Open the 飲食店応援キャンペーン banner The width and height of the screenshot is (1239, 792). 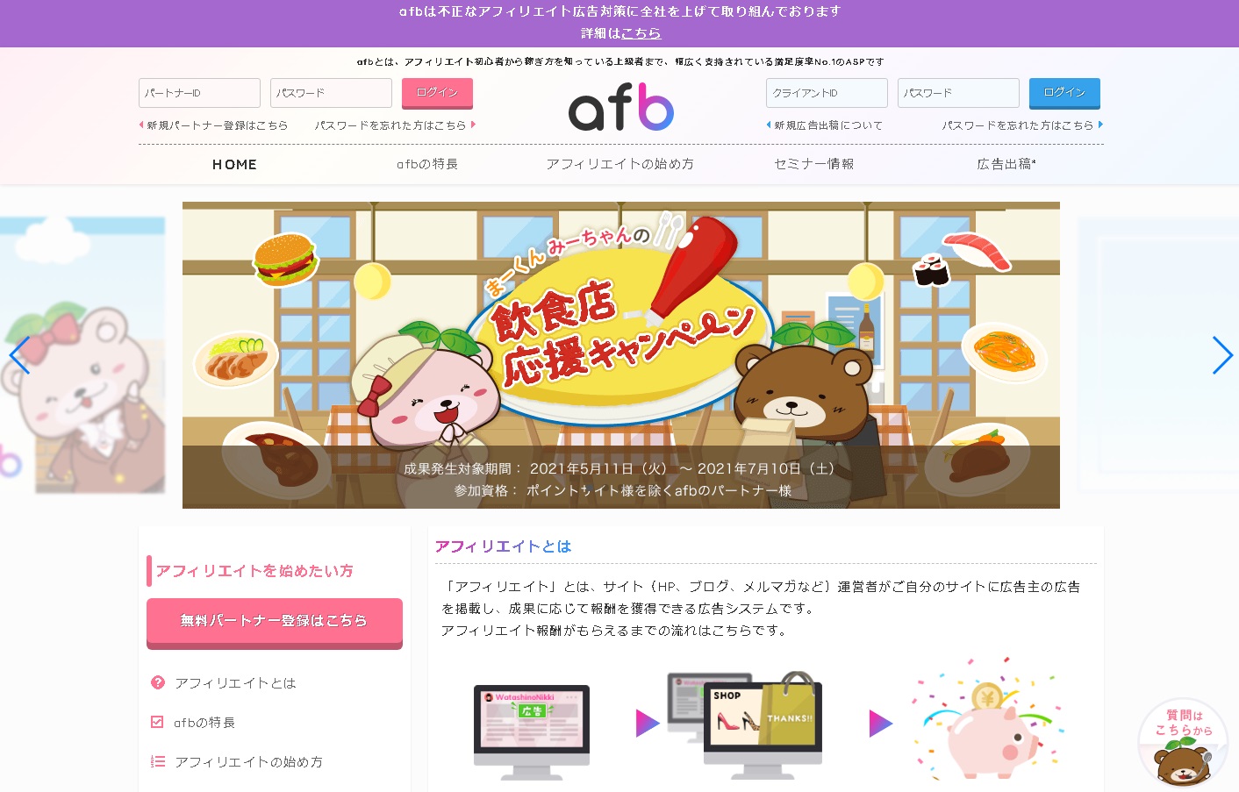621,355
